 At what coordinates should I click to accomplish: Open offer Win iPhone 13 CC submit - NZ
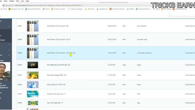pos(58,26)
